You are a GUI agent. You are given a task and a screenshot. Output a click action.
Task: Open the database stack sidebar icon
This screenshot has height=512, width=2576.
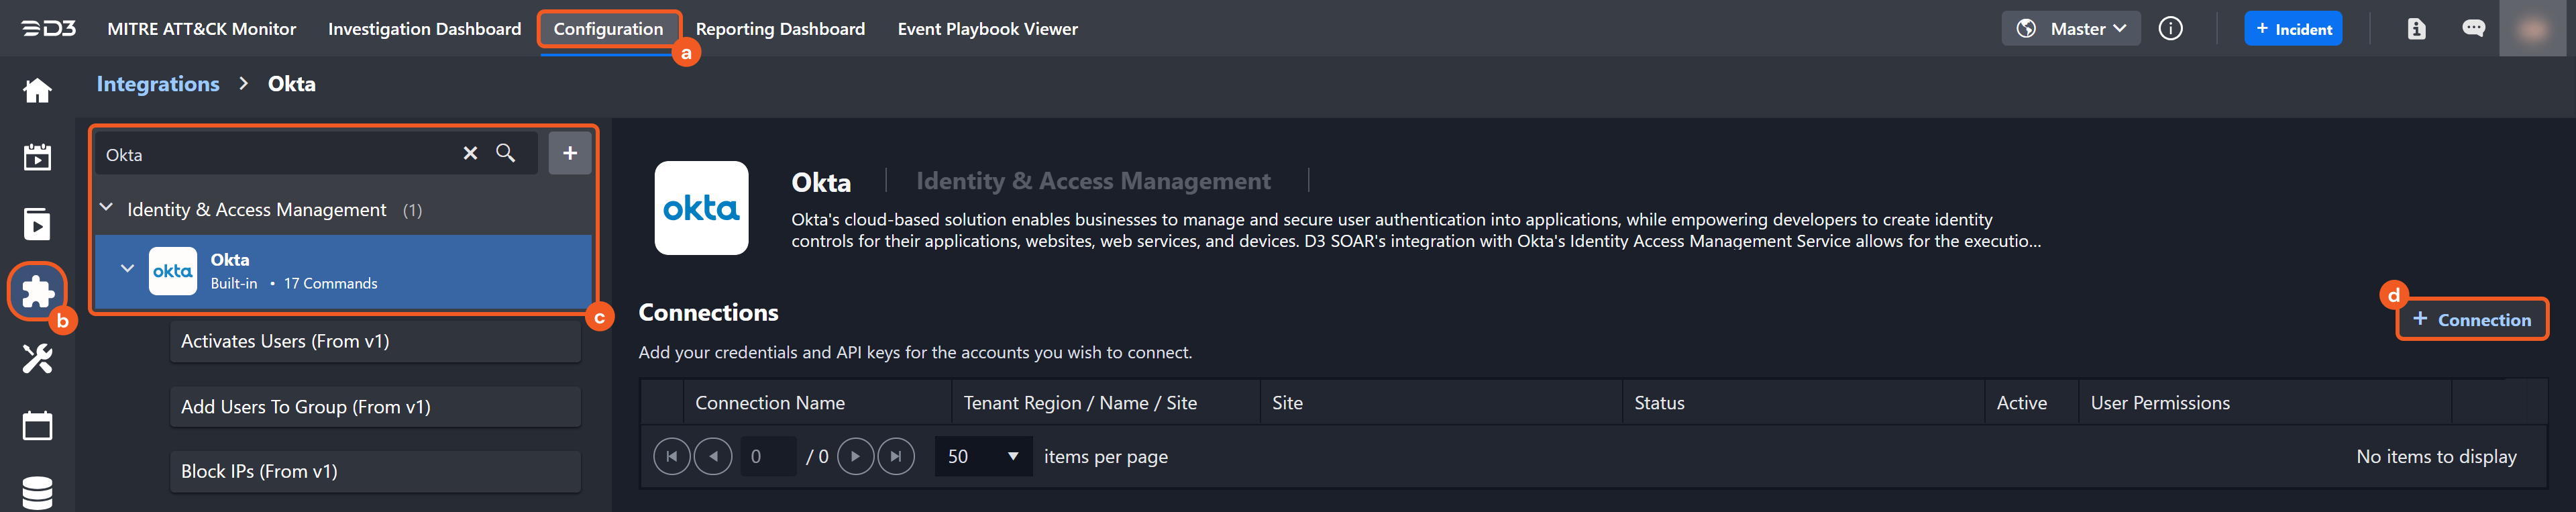coord(37,493)
